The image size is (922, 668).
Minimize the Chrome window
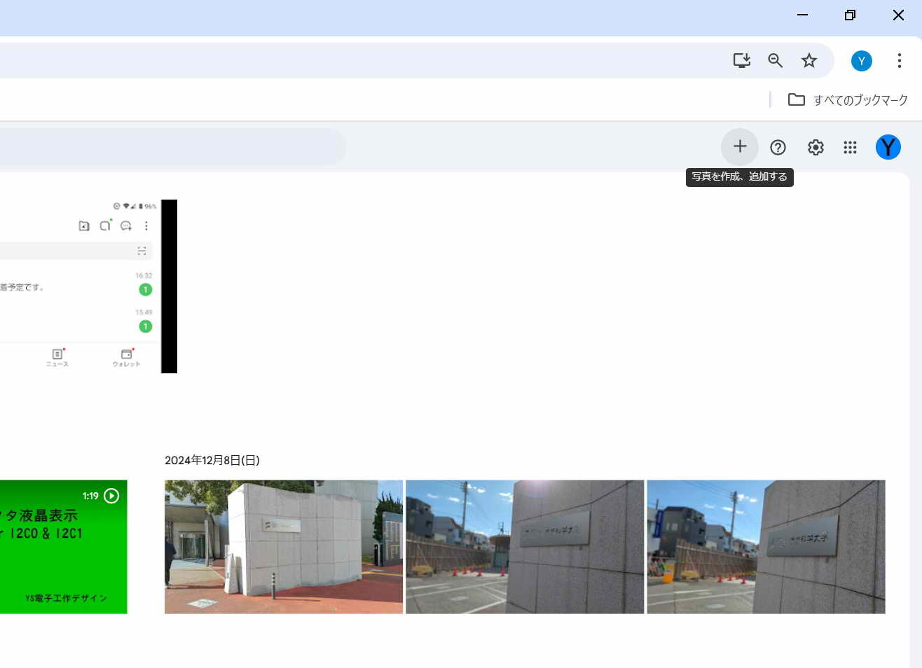(x=803, y=15)
